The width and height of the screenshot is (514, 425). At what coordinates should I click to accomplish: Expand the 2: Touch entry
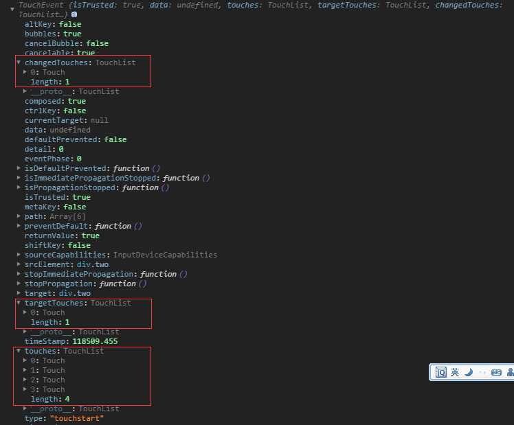(25, 380)
